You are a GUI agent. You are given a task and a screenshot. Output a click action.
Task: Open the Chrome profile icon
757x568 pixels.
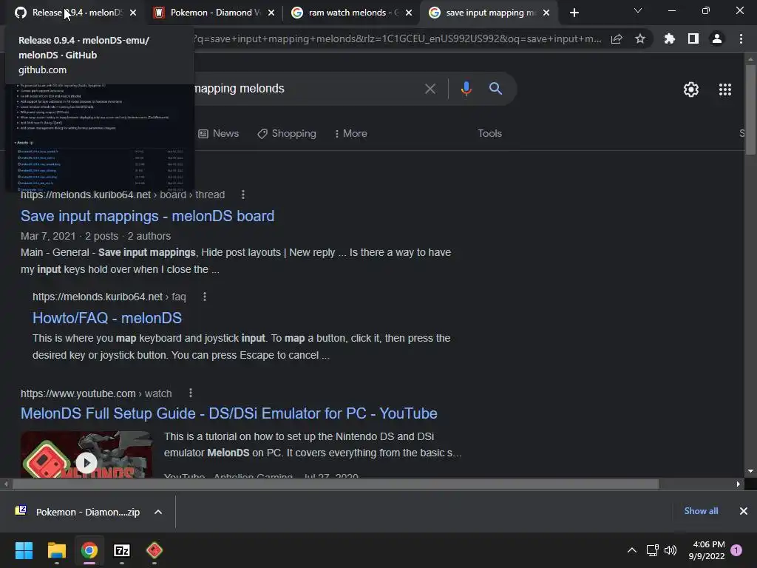coord(717,38)
